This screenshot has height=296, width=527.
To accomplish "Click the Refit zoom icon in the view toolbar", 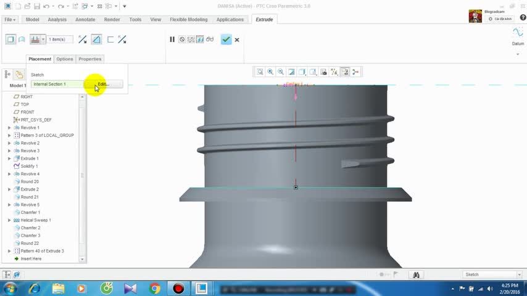I will coord(260,72).
